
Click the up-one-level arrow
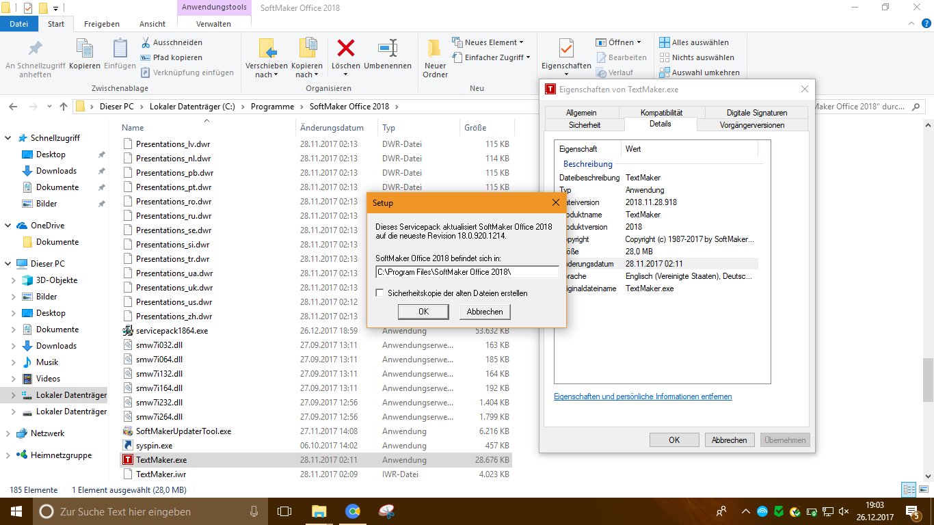point(64,107)
